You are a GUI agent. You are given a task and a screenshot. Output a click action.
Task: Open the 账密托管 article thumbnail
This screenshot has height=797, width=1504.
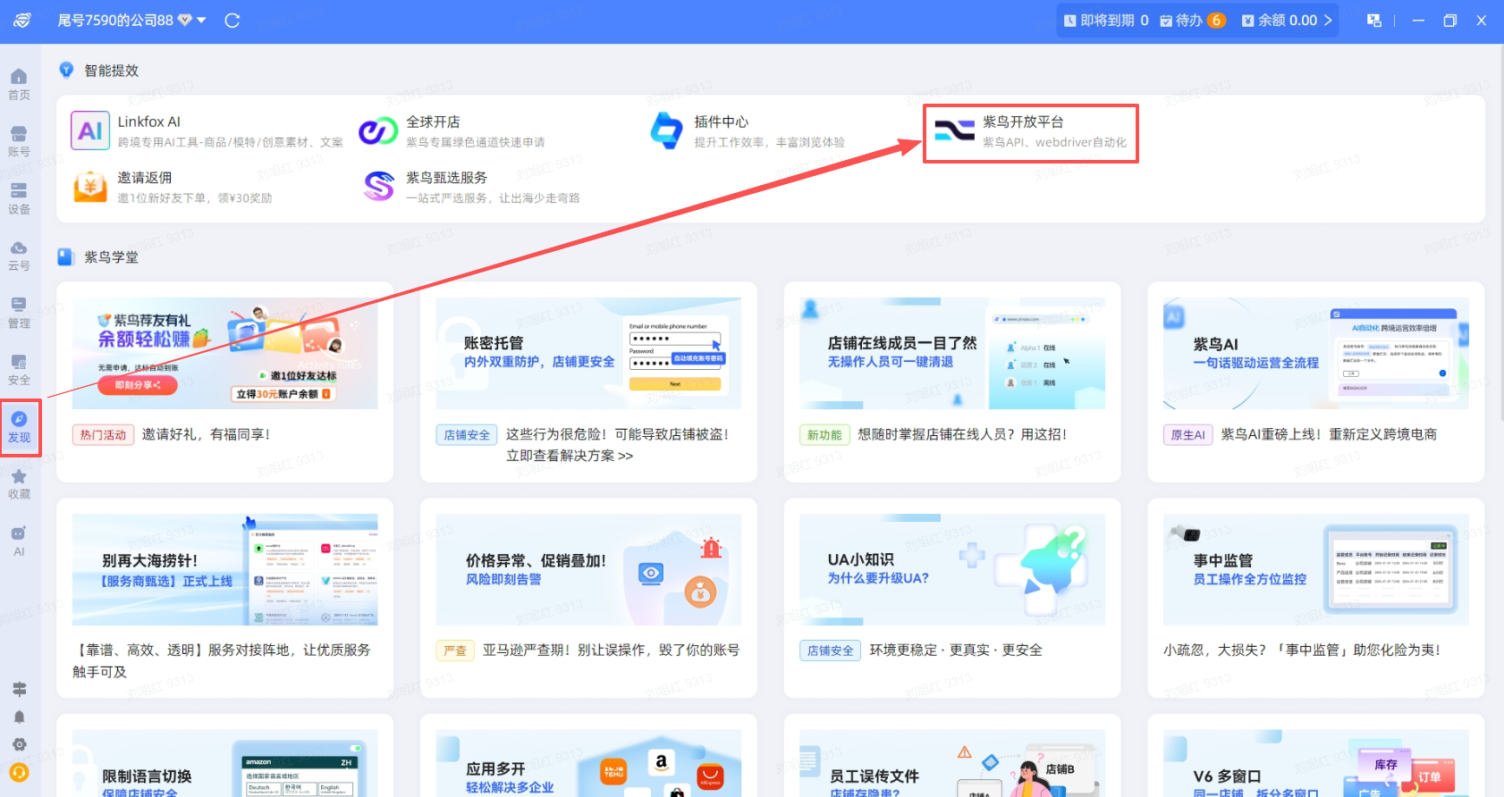(x=589, y=353)
